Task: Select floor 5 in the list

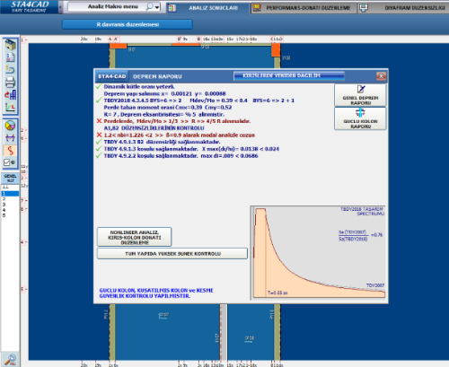Action: [x=11, y=215]
